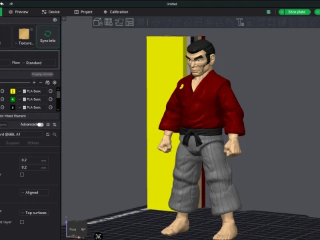This screenshot has height=240, width=320.
Task: Click the green printer status icon
Action: (269, 12)
